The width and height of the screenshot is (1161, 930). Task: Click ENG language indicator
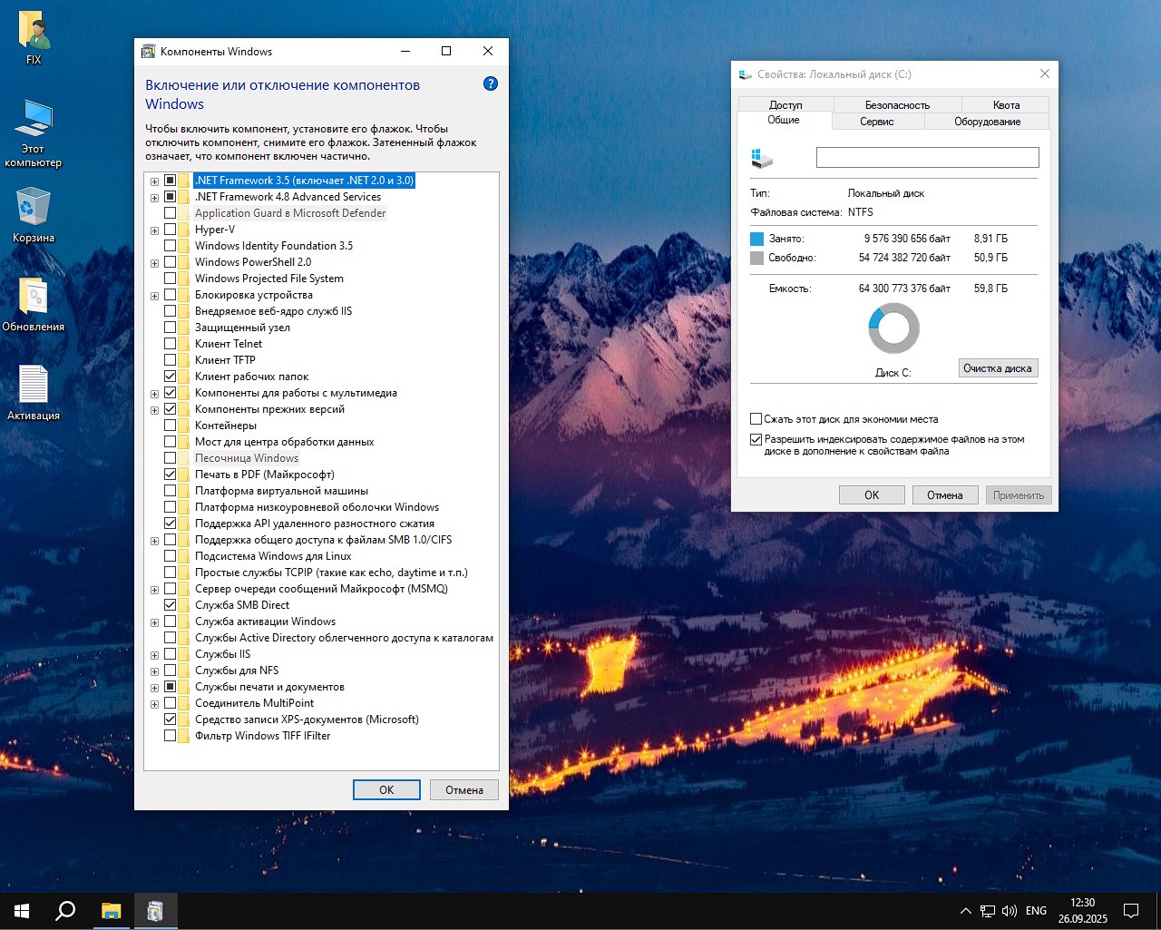pos(1036,911)
